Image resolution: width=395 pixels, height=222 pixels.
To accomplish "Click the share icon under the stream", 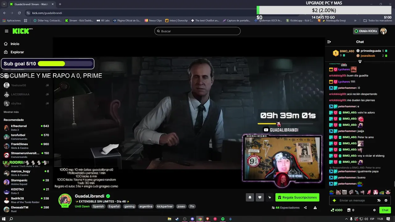I will [x=305, y=208].
